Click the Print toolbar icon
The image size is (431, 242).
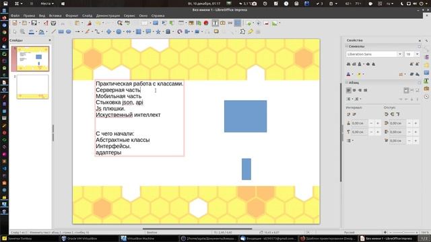pyautogui.click(x=53, y=24)
